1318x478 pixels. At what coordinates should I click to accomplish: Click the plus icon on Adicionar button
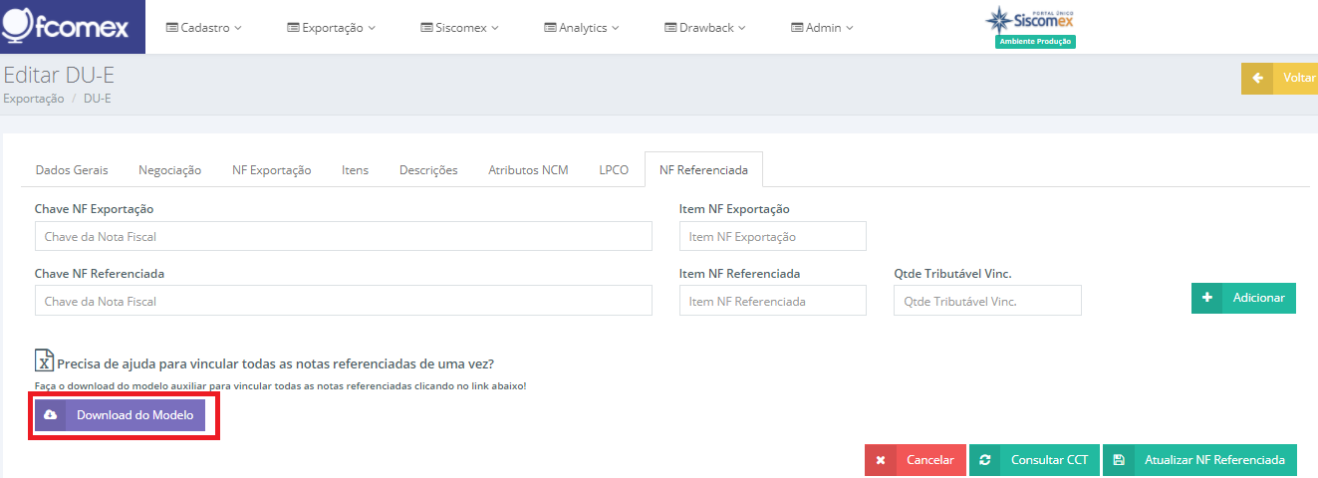(x=1207, y=298)
